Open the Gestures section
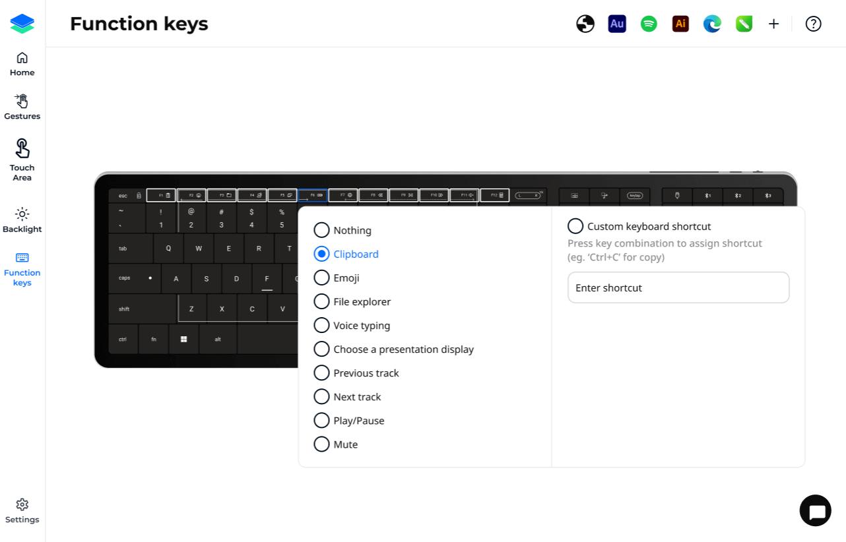The image size is (846, 542). [22, 107]
